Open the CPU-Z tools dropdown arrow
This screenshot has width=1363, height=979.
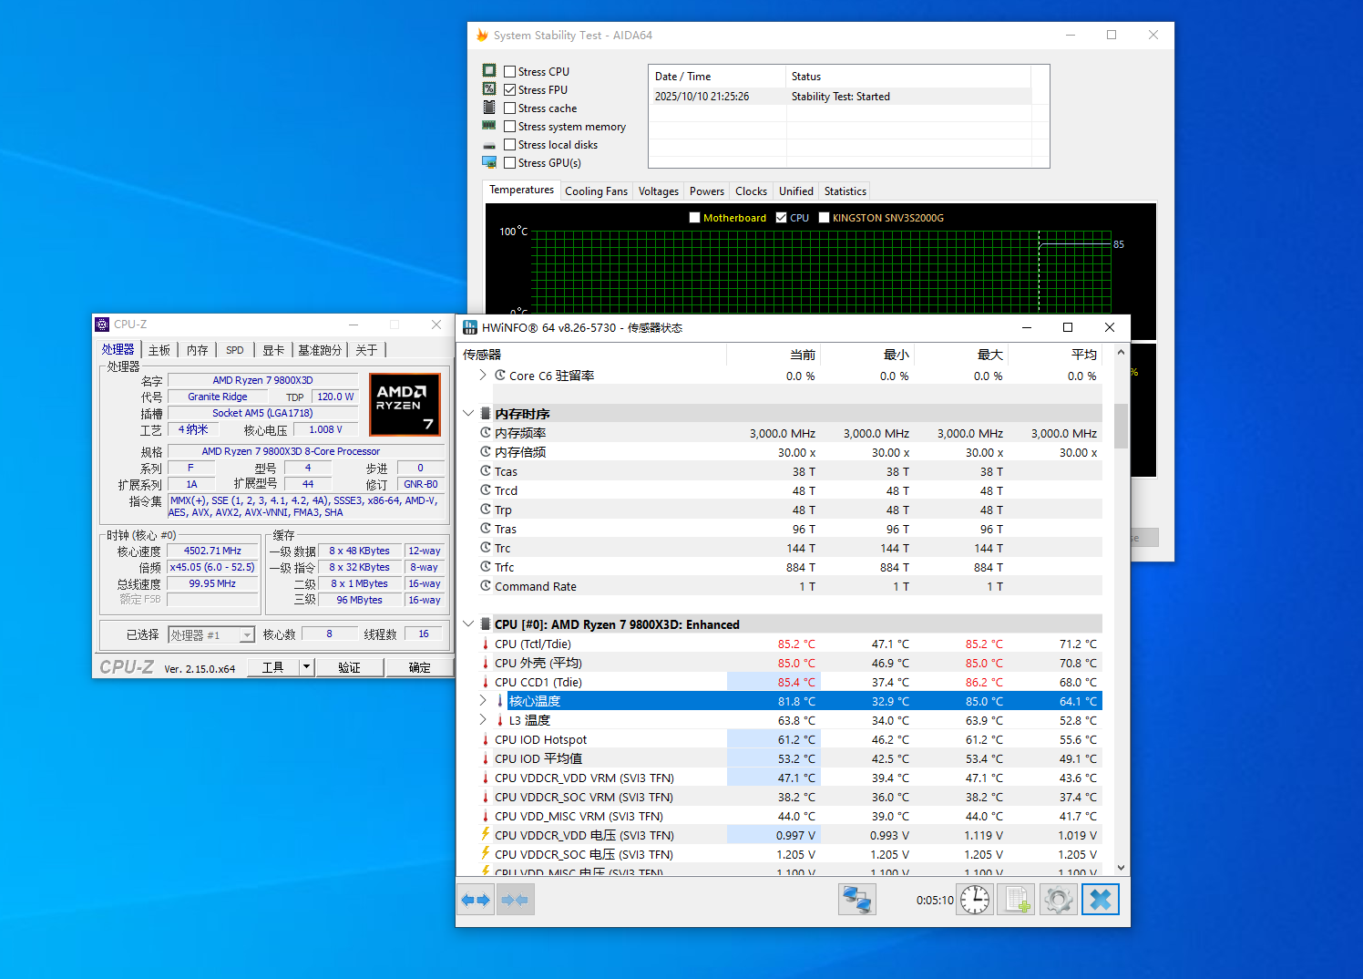click(307, 667)
